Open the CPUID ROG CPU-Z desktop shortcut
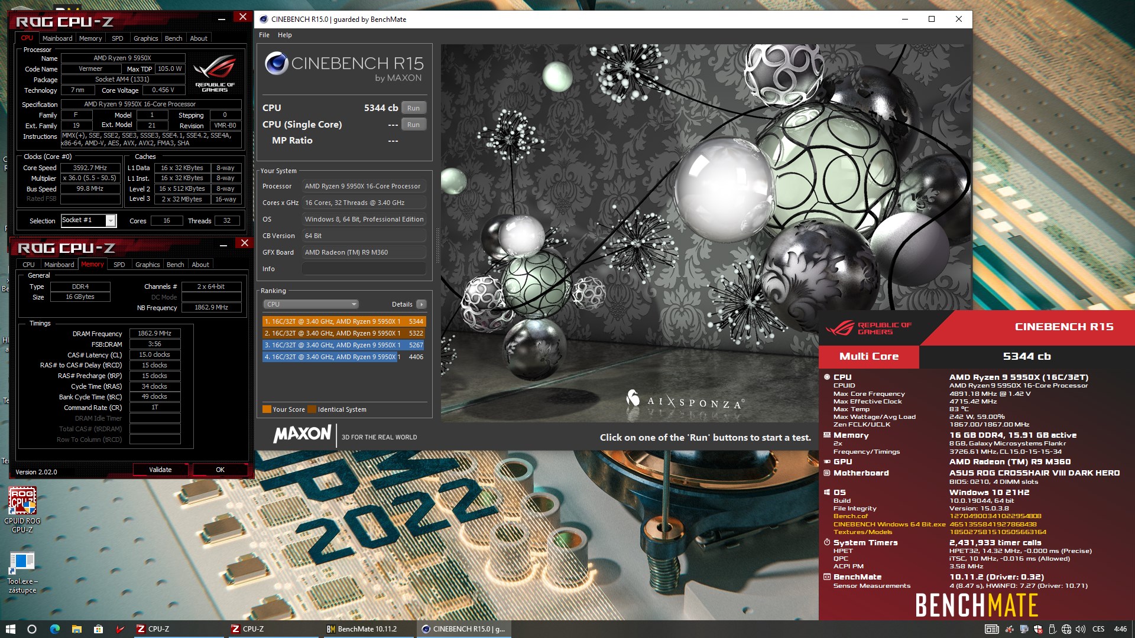This screenshot has height=638, width=1135. click(22, 510)
